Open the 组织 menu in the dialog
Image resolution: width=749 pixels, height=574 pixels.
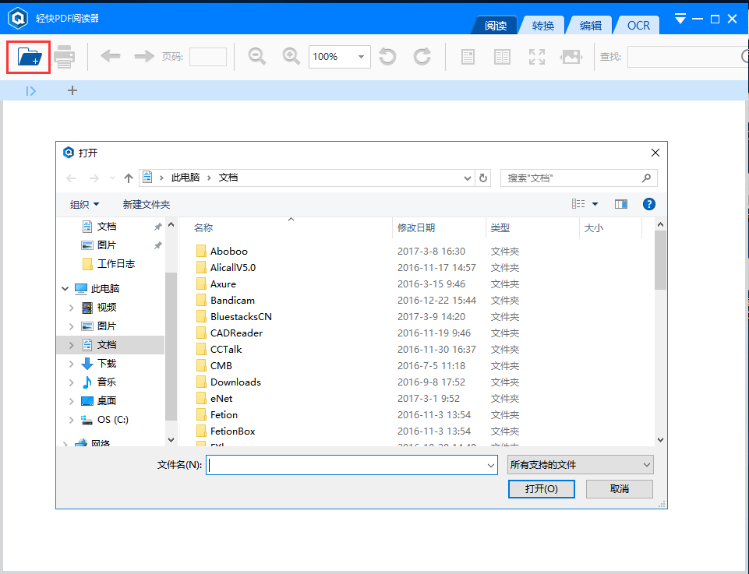coord(84,203)
